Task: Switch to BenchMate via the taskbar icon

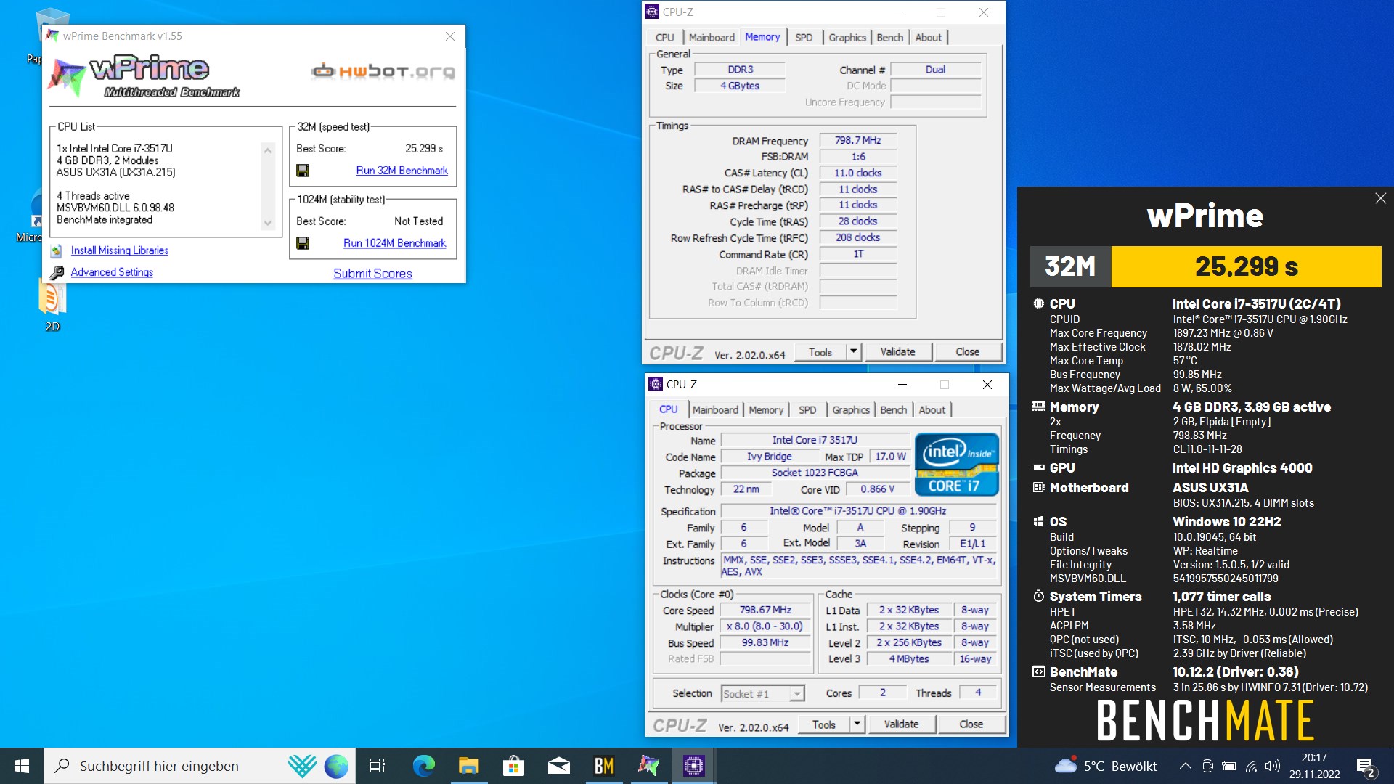Action: 604,766
